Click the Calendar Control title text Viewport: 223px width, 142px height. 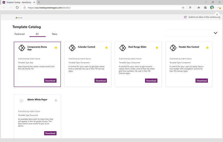click(86, 47)
